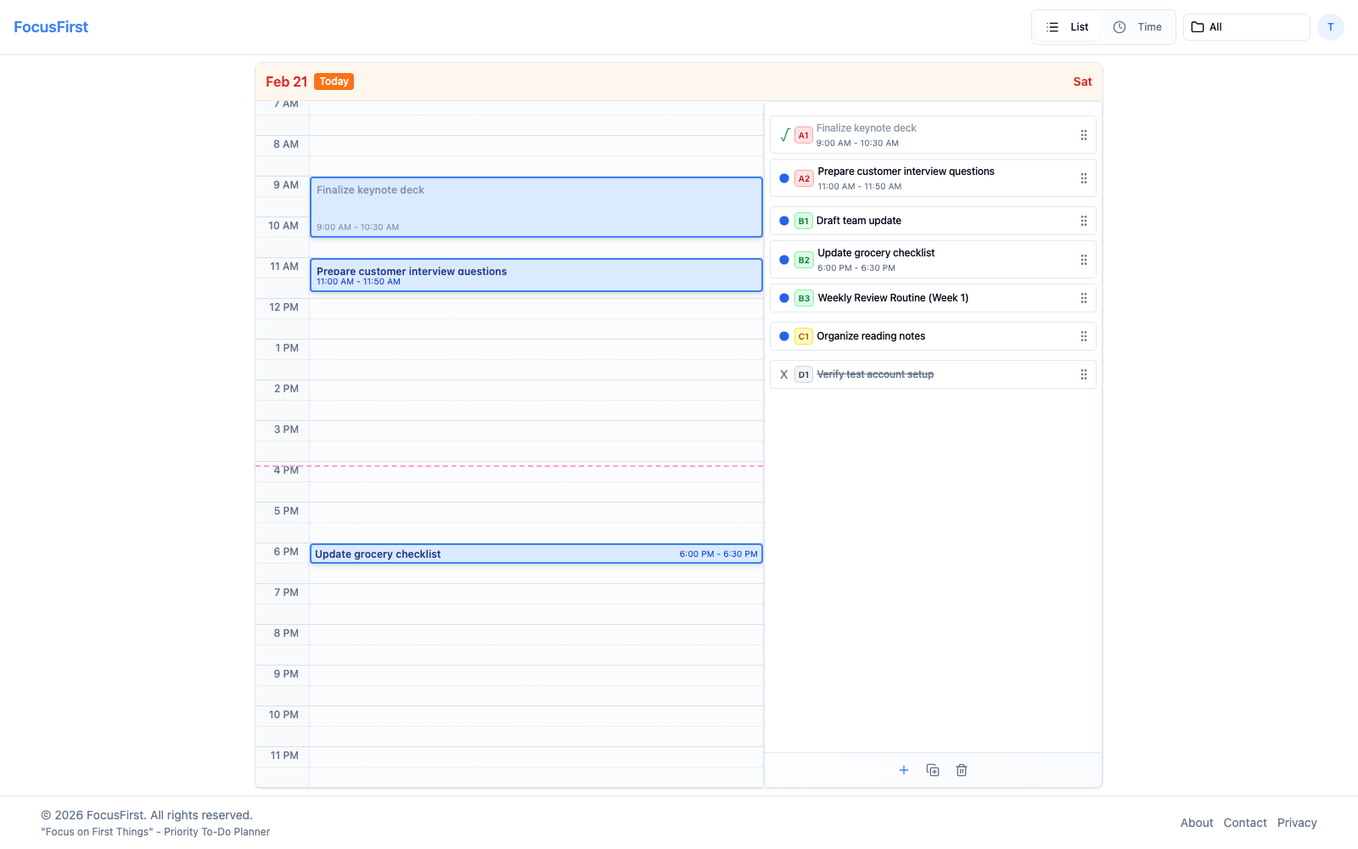1358x849 pixels.
Task: Switch to the Time view tab
Action: (x=1139, y=26)
